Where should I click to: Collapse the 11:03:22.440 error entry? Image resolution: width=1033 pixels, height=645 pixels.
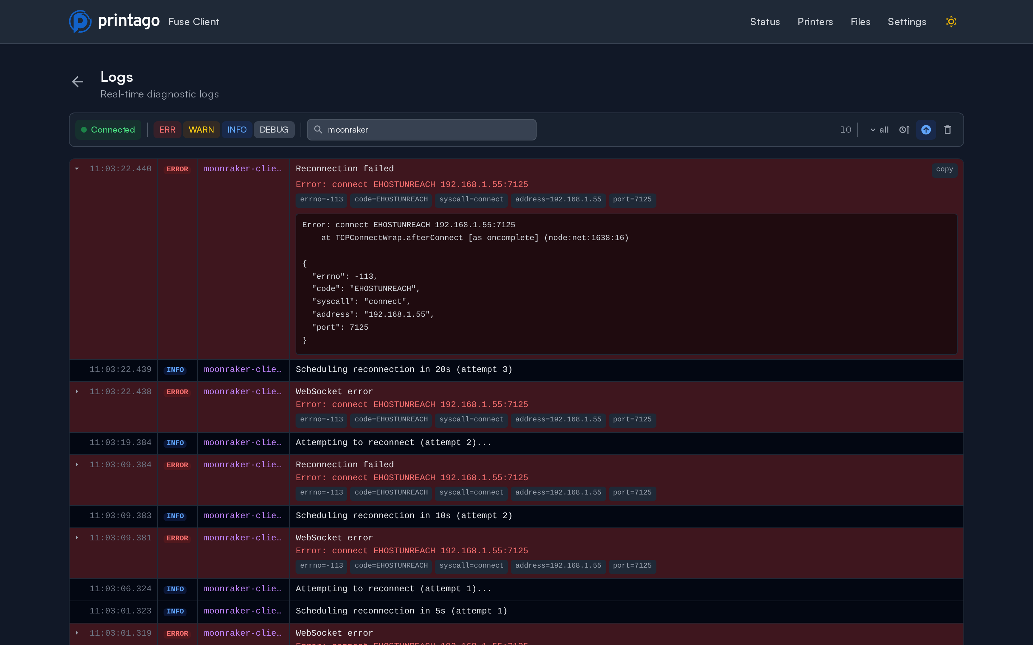pos(77,169)
